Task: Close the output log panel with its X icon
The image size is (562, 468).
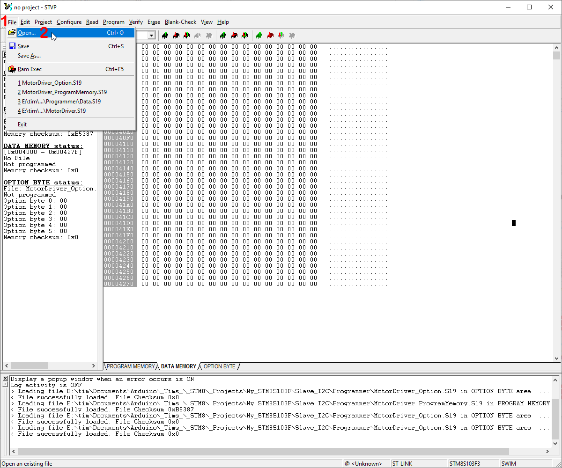Action: (5, 379)
